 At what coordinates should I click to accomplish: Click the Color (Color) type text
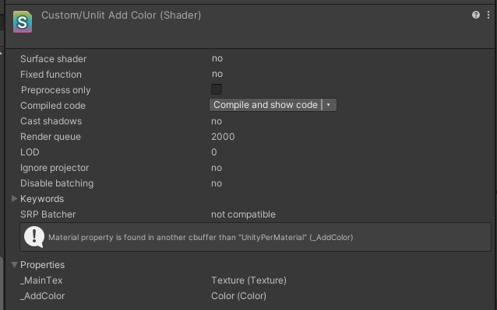[x=238, y=296]
